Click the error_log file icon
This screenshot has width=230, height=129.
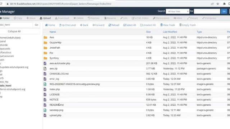tap(45, 79)
